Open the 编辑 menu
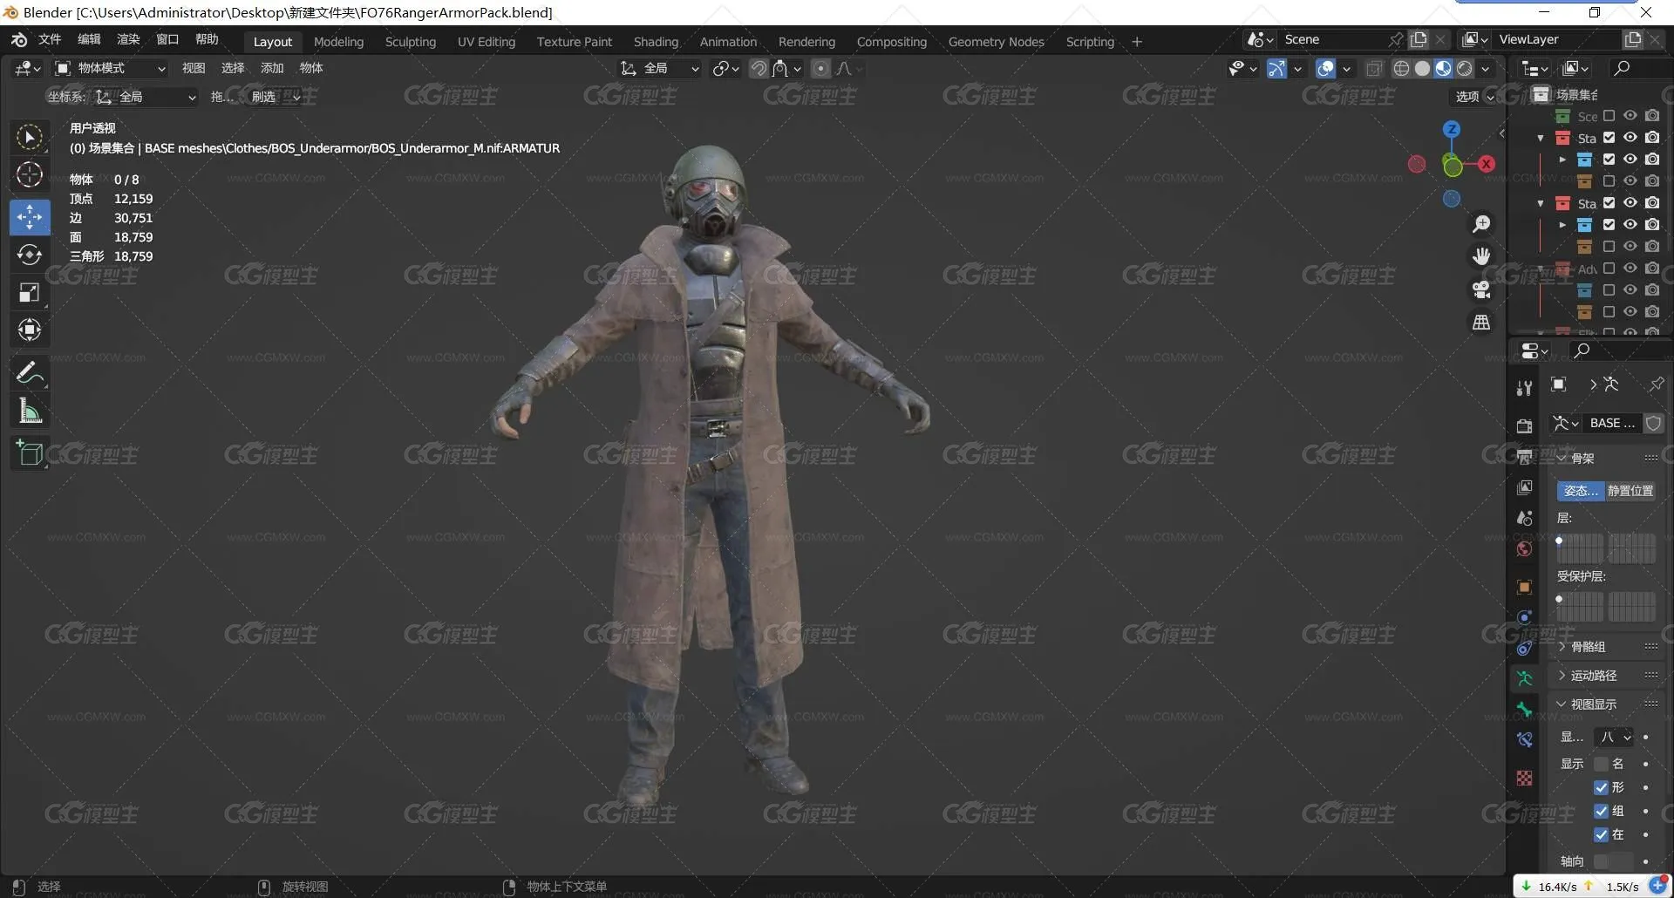1674x898 pixels. 89,40
